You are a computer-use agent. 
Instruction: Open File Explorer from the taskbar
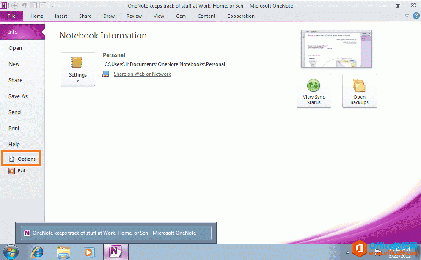point(63,252)
